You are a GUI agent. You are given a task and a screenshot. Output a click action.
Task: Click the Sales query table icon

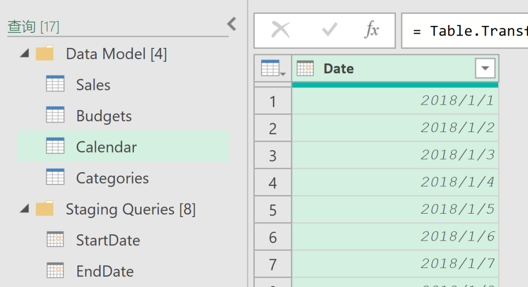tap(55, 84)
